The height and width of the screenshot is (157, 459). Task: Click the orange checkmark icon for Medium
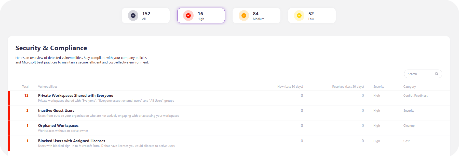[244, 16]
